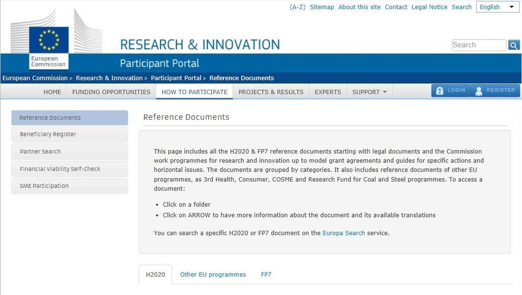Switch to the H2020 tab

coord(156,275)
